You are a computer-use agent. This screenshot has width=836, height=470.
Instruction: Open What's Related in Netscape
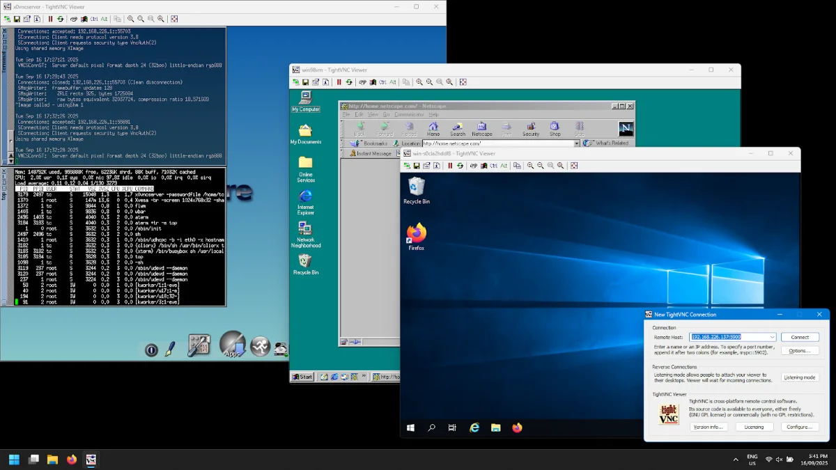click(606, 143)
